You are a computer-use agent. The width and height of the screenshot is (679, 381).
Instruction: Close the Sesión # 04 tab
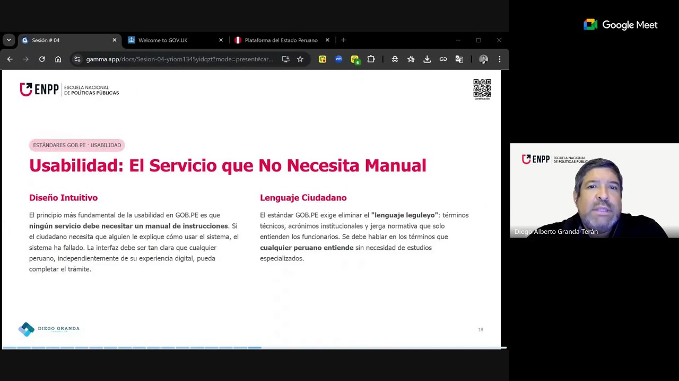pos(114,40)
